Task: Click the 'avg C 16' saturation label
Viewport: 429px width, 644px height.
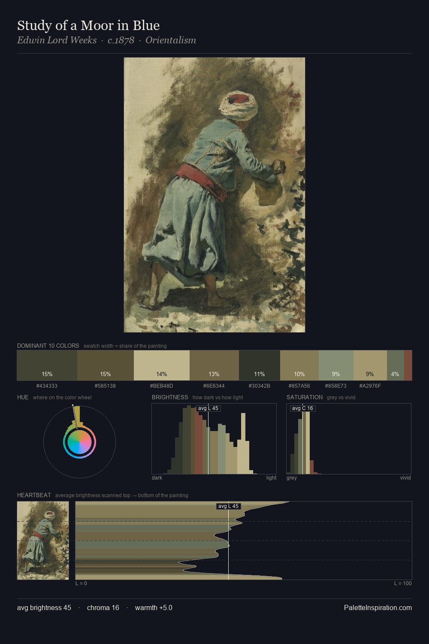Action: [x=303, y=408]
